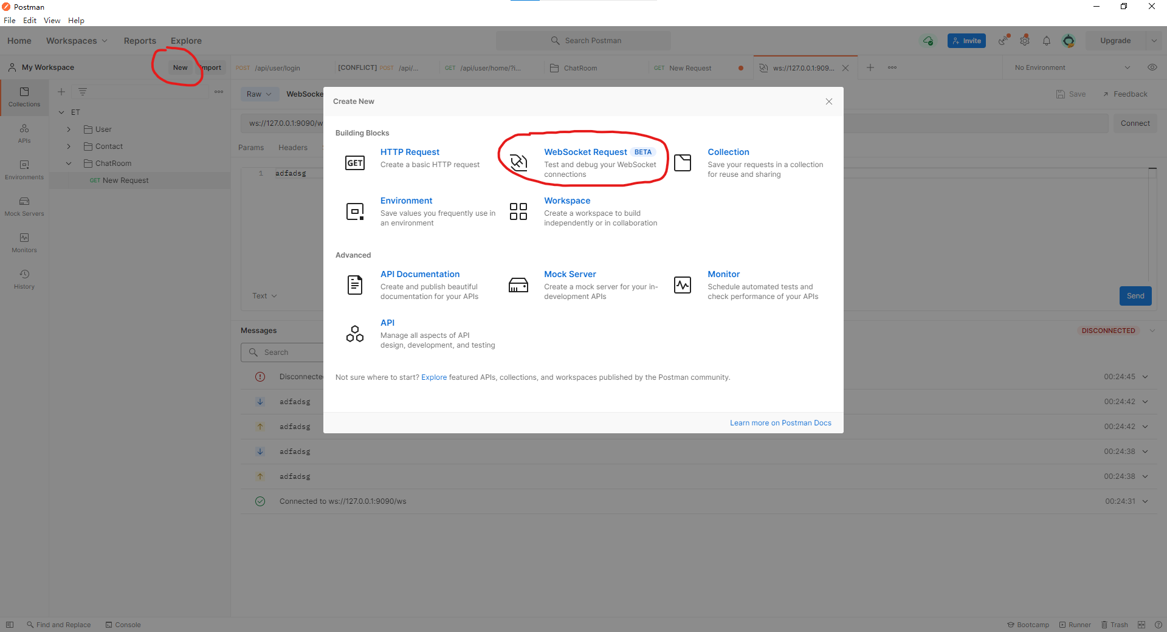Open Learn more on Postman Docs link

[780, 423]
